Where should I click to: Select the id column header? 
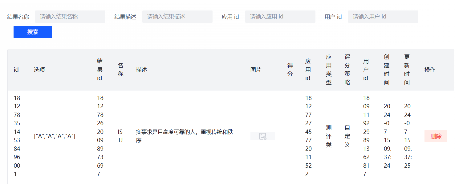[16, 70]
